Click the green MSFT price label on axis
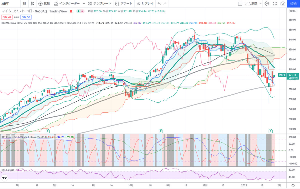This screenshot has height=189, width=300. [282, 75]
